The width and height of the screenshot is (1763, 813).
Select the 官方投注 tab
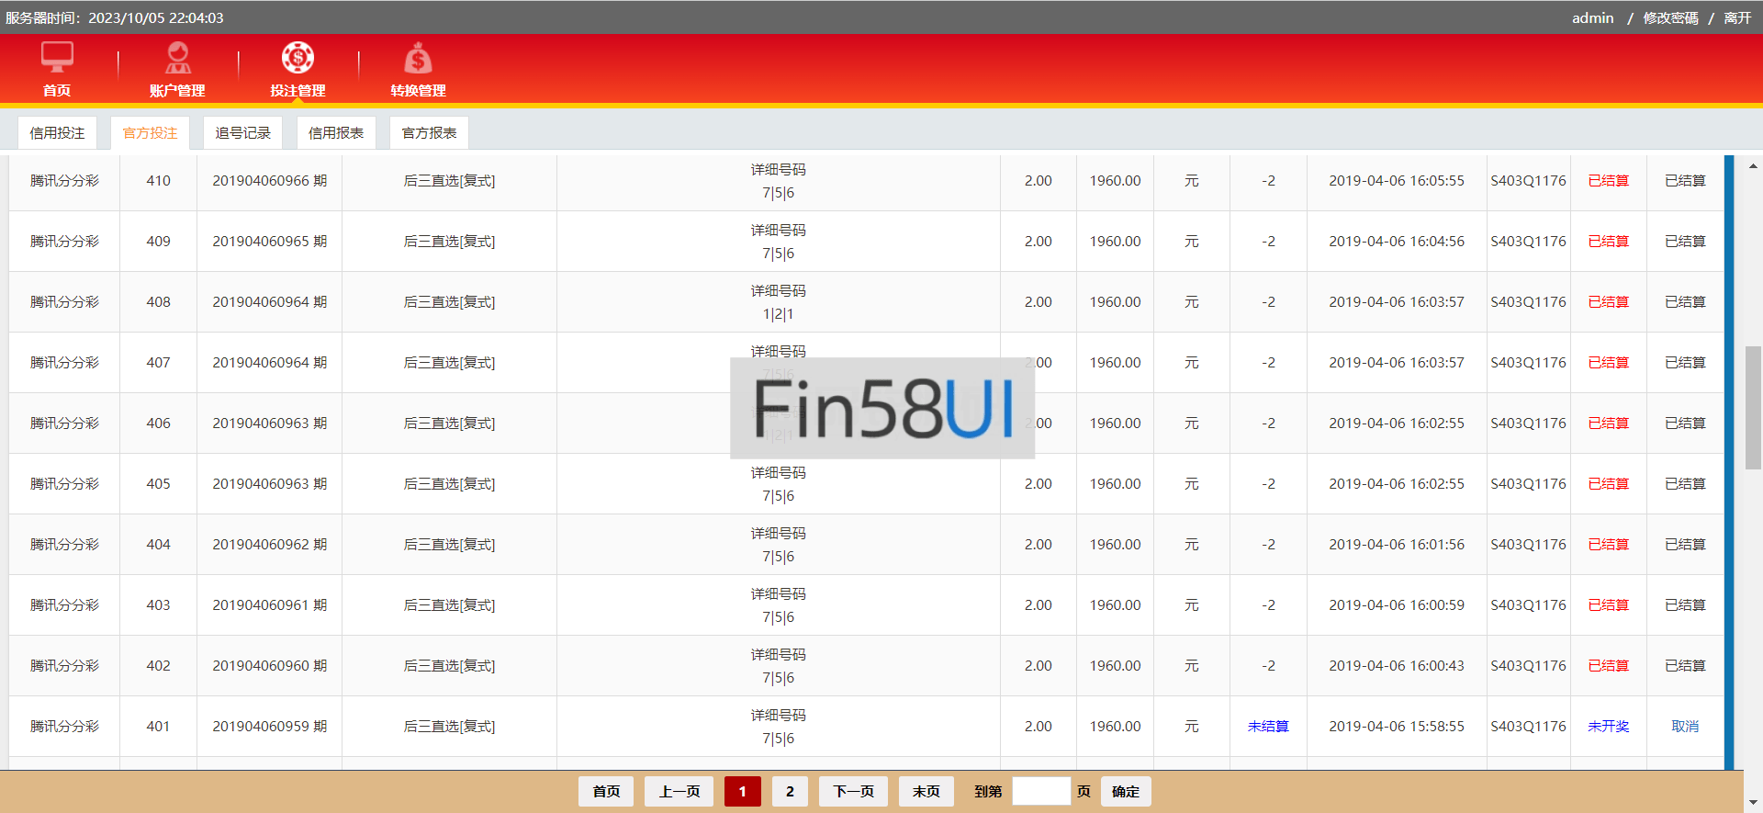pyautogui.click(x=150, y=133)
